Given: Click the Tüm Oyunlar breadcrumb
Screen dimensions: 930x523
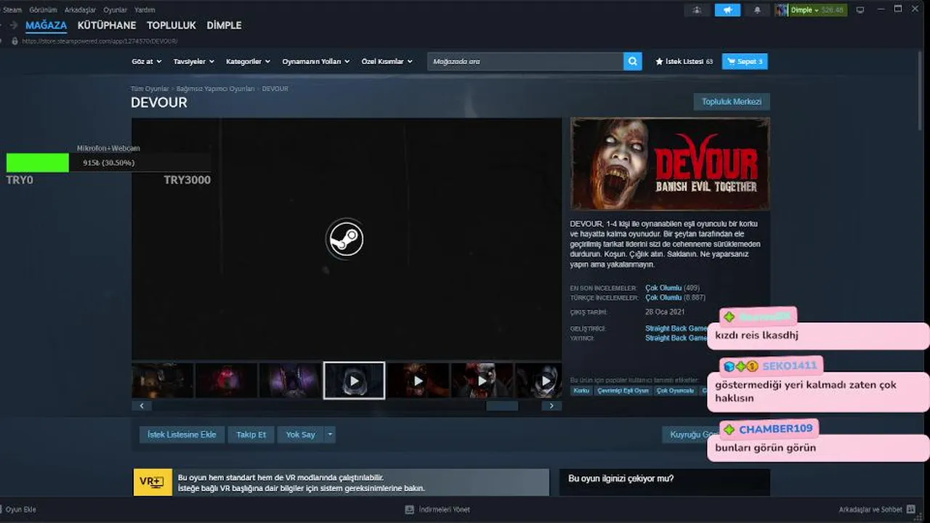Looking at the screenshot, I should pyautogui.click(x=149, y=89).
